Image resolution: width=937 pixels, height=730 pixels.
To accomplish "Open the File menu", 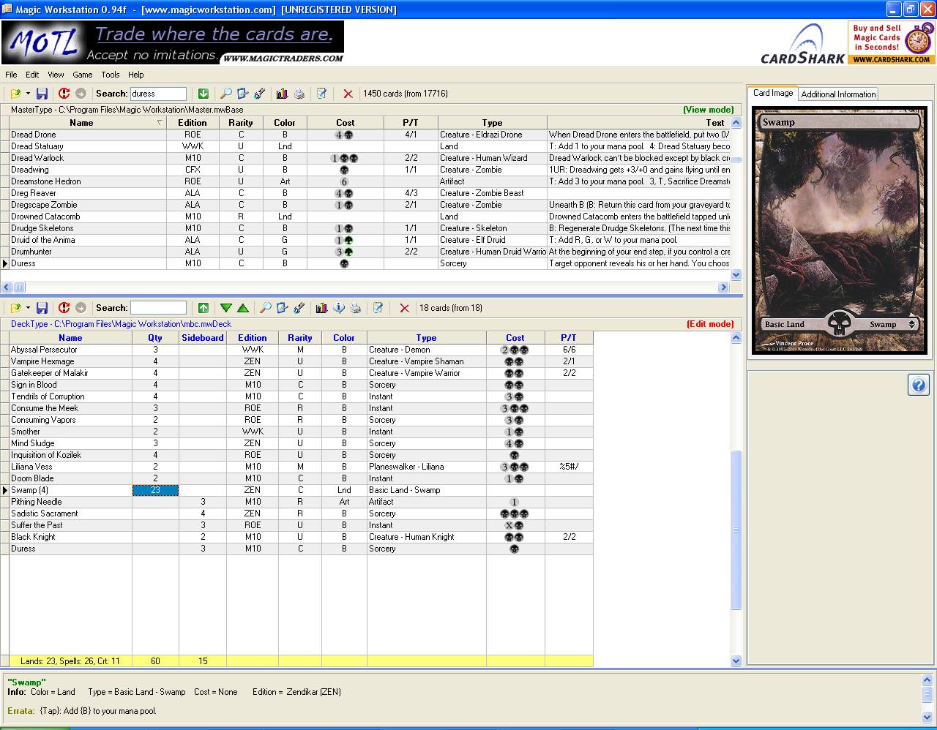I will [11, 75].
